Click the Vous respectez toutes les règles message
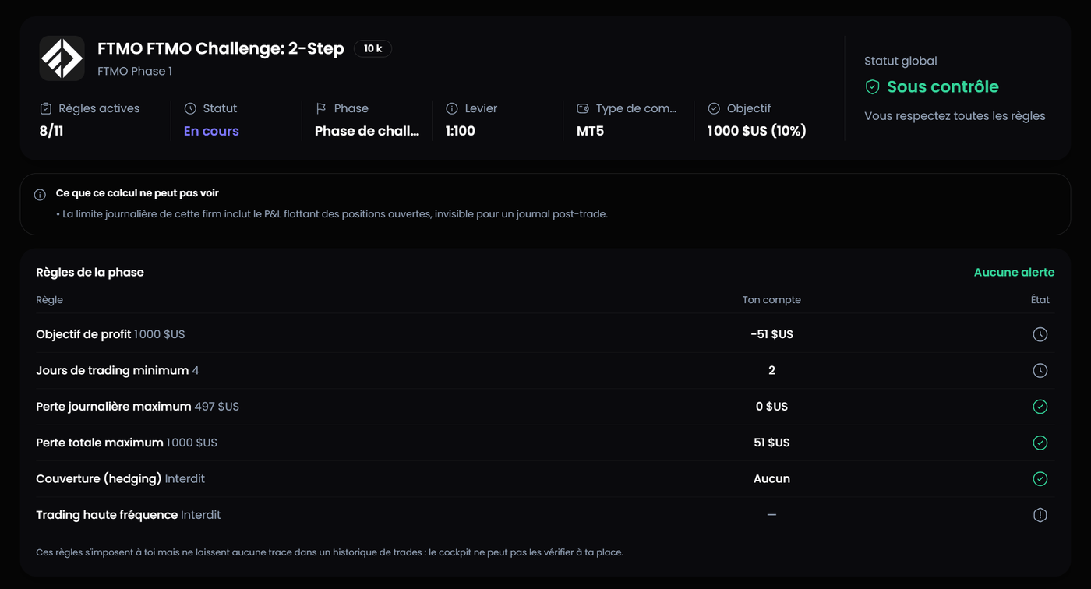Screen dimensions: 1091x589 pyautogui.click(x=955, y=116)
